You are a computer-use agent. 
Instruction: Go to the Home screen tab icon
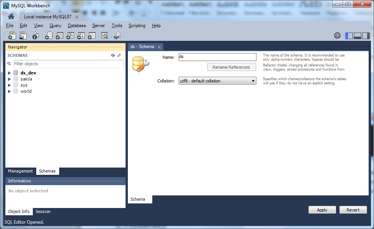tap(11, 16)
